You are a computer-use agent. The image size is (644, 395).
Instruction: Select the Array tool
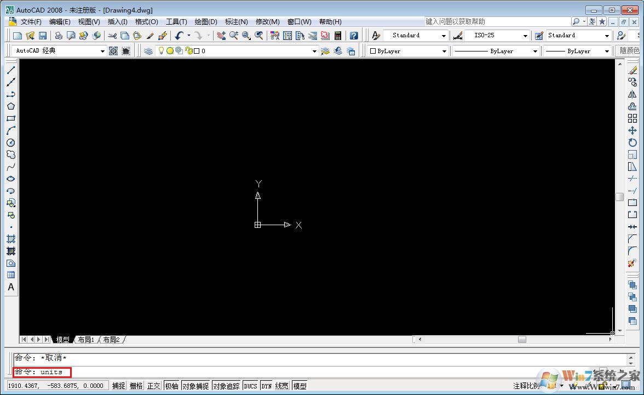tap(633, 118)
